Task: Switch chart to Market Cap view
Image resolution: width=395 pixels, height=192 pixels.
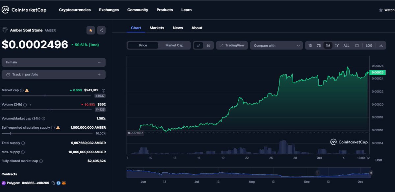Action: (x=174, y=45)
